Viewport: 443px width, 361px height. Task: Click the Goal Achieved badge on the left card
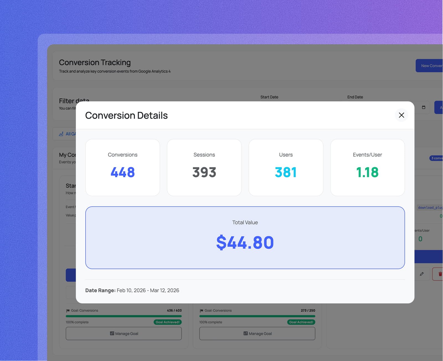point(167,322)
